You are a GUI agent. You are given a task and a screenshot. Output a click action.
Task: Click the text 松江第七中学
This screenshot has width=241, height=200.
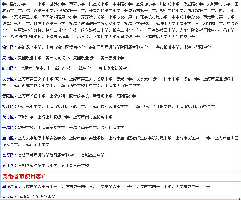(x=30, y=106)
